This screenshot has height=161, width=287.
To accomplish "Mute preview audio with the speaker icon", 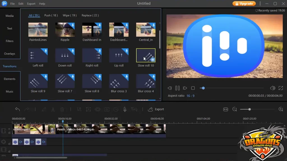I will (x=272, y=88).
